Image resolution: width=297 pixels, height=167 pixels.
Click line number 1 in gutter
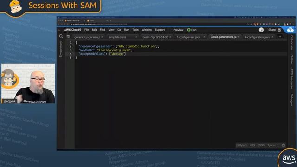click(71, 43)
